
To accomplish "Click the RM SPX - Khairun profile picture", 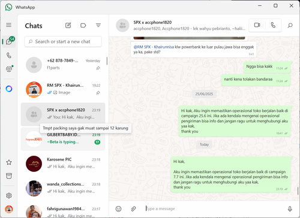I will pyautogui.click(x=34, y=89).
